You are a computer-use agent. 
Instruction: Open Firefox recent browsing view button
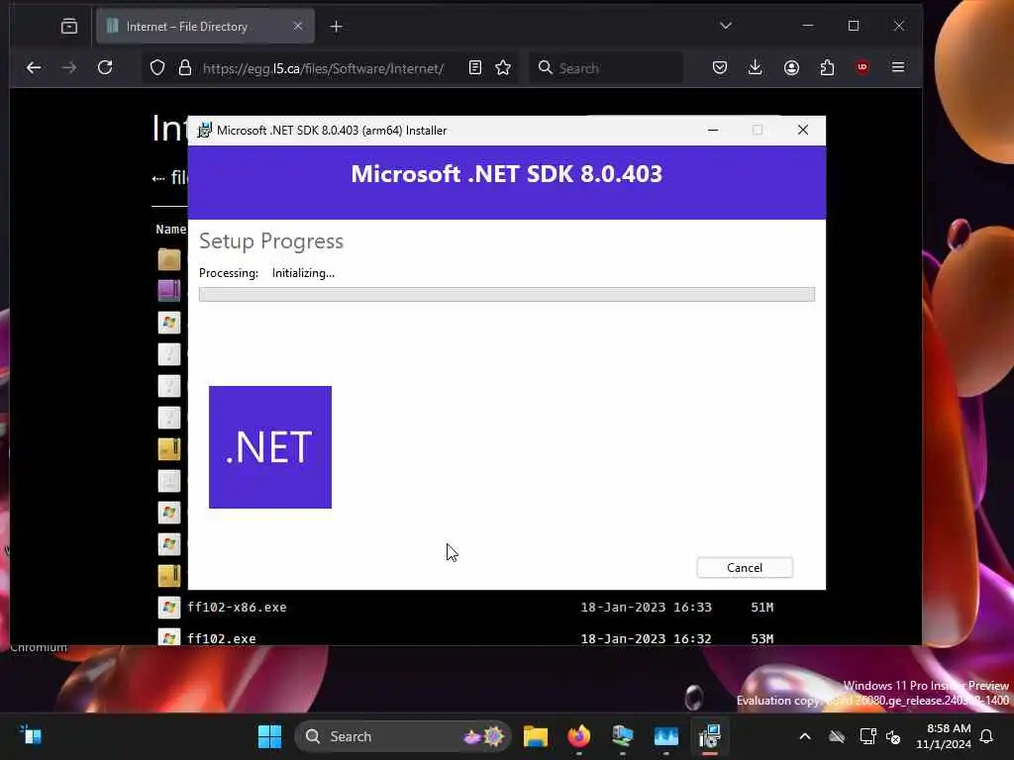69,27
